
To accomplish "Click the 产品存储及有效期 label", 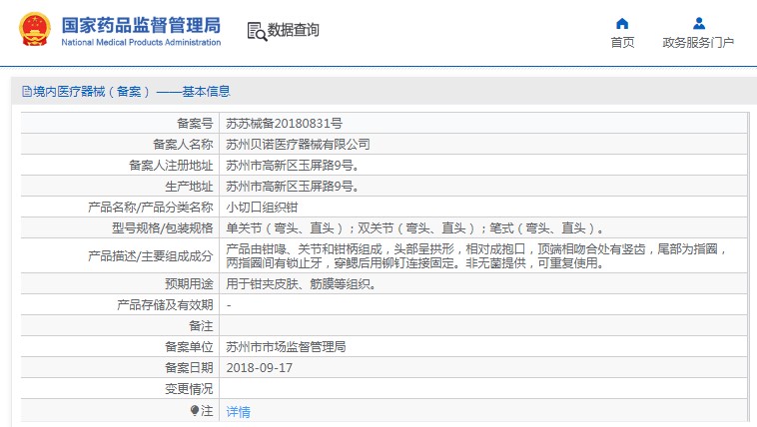I will coord(165,305).
